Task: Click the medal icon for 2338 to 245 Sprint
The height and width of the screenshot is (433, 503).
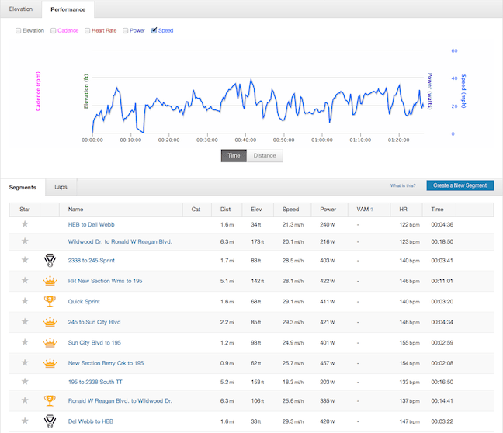Action: point(50,261)
